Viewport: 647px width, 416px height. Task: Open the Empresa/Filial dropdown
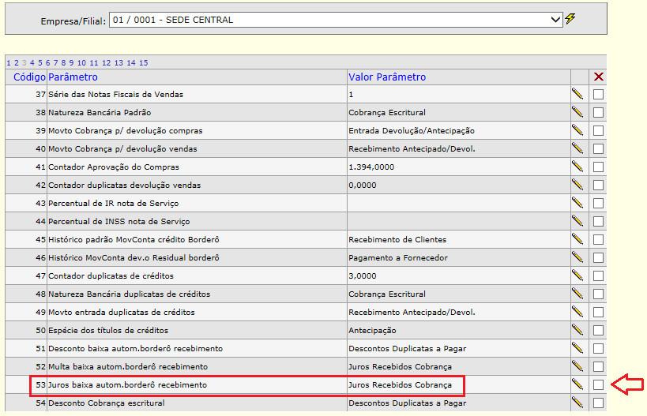pos(336,20)
